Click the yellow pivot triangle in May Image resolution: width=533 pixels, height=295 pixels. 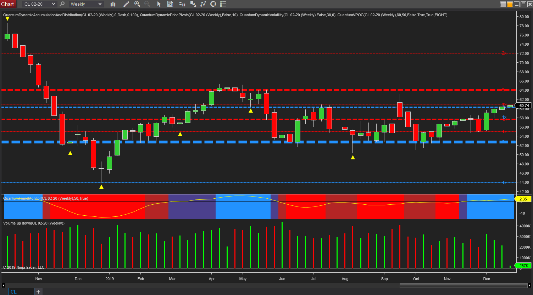(251, 110)
